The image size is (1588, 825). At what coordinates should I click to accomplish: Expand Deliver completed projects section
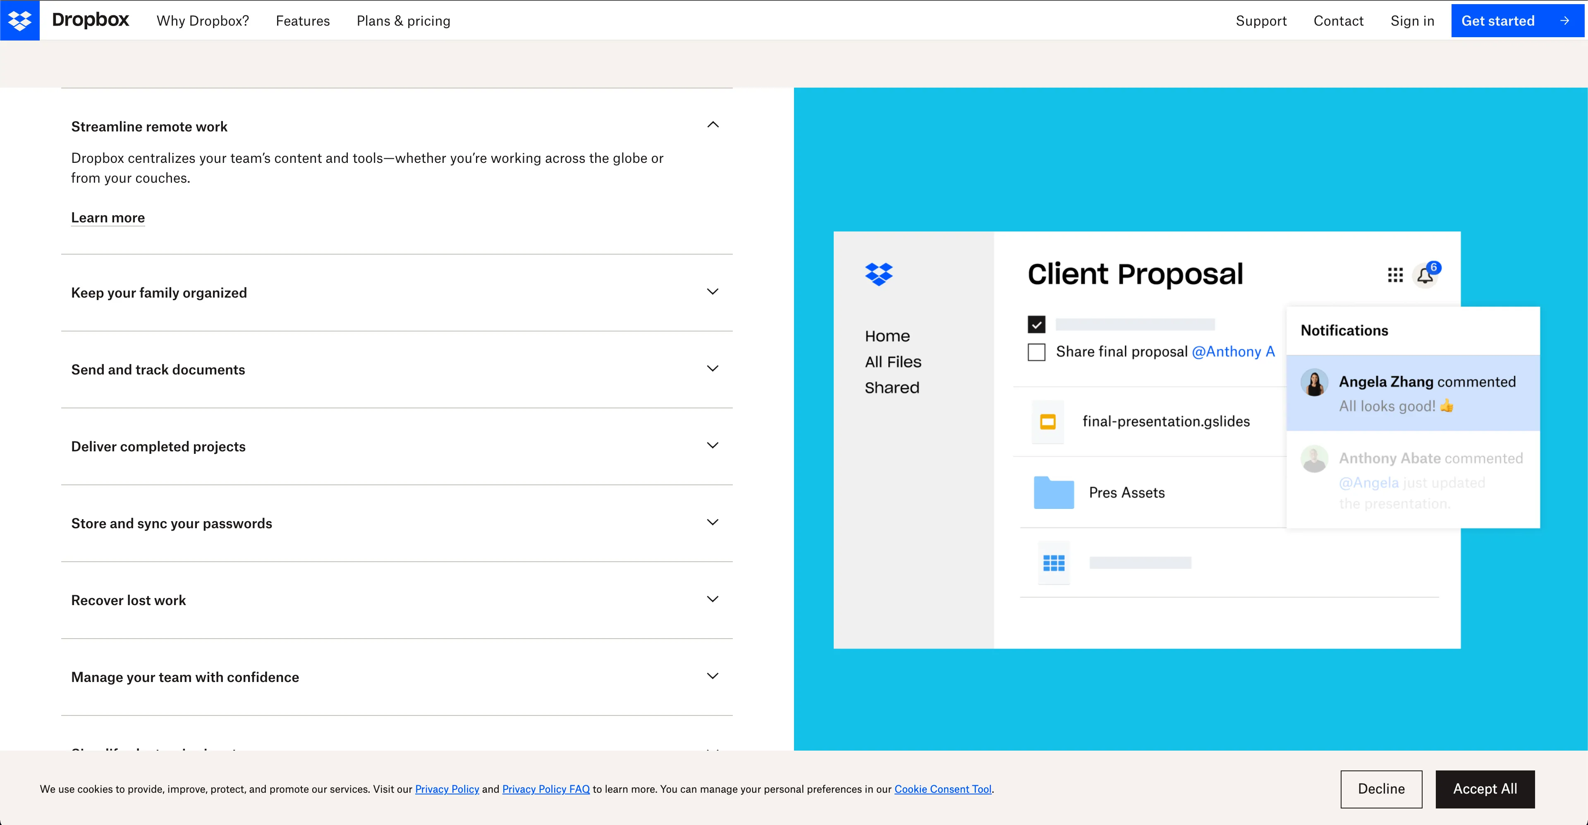coord(713,445)
